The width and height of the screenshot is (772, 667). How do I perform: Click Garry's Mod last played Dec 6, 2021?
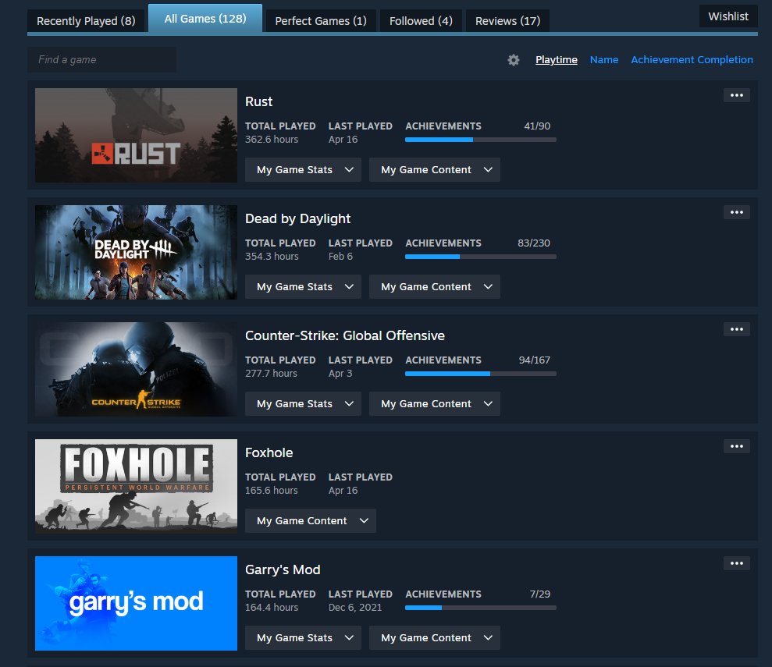355,608
